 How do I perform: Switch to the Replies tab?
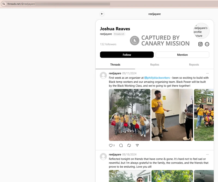155,64
